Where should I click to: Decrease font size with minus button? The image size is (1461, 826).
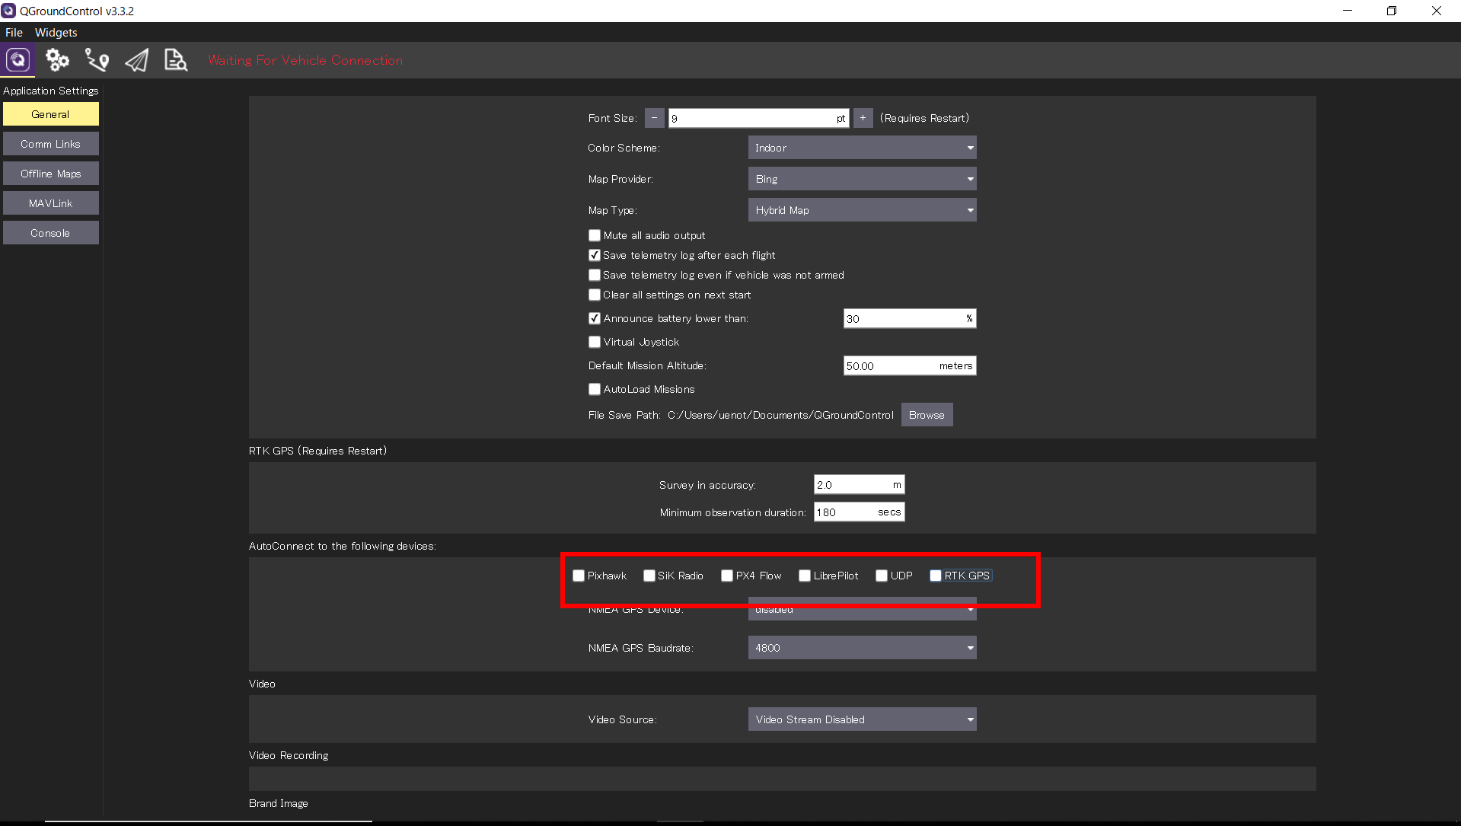[654, 118]
